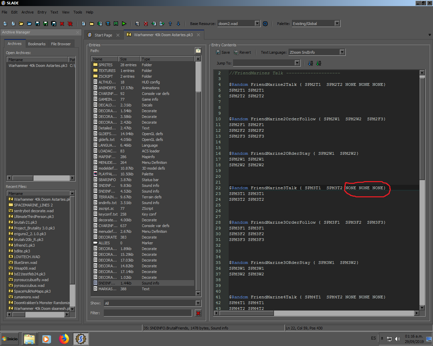Select the SPRITES folder entry
Screen dimensions: 433x346
point(143,65)
